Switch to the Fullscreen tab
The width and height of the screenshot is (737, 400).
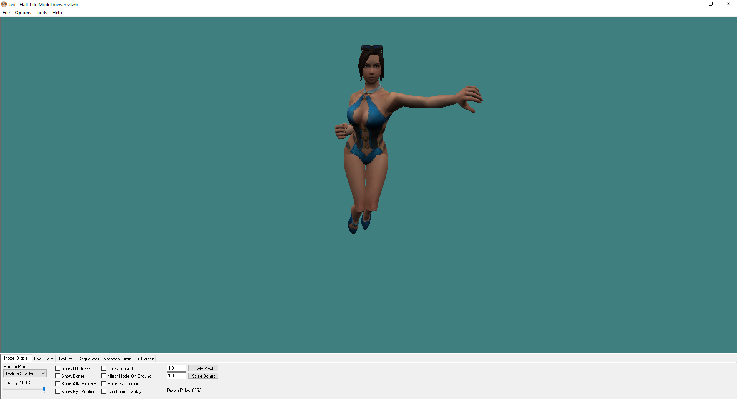(145, 359)
